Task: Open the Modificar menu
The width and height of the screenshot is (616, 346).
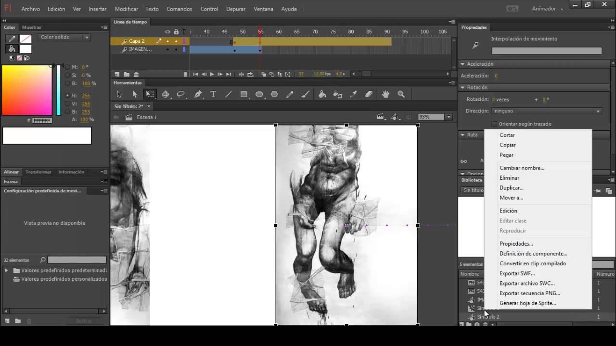Action: 127,9
